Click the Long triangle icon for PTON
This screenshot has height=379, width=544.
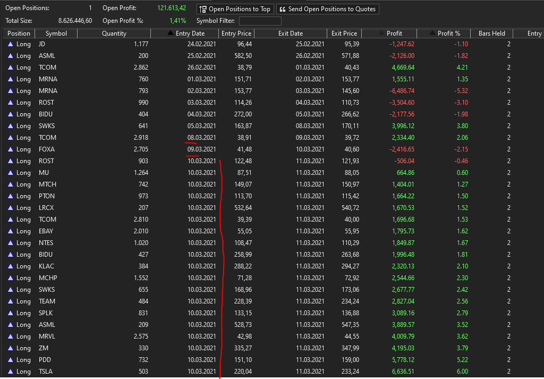click(10, 196)
